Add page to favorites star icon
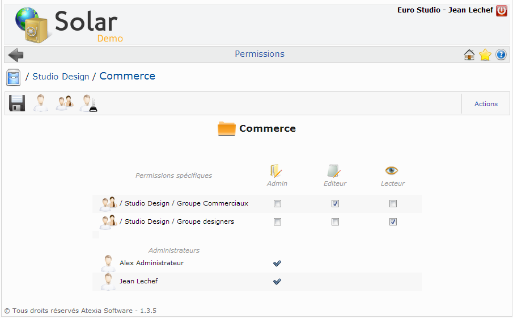513x318 pixels. pyautogui.click(x=485, y=55)
